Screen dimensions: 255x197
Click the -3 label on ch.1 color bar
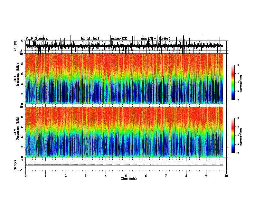point(238,65)
